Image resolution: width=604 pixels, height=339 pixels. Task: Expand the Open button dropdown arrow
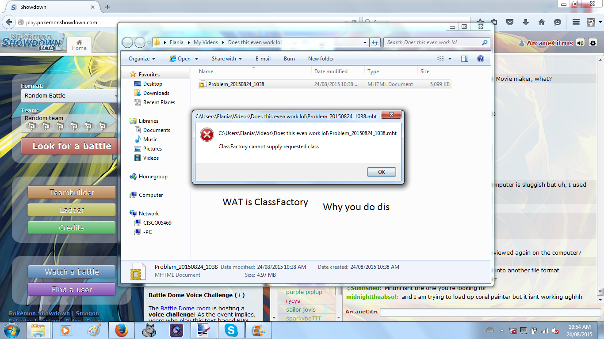[x=196, y=59]
